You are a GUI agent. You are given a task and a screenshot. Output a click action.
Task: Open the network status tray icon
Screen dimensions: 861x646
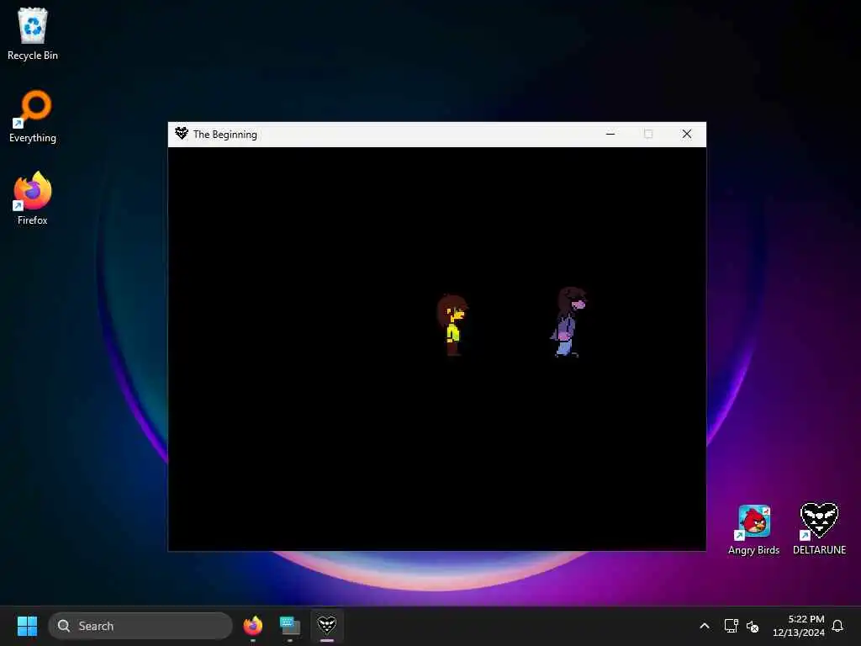click(x=731, y=626)
